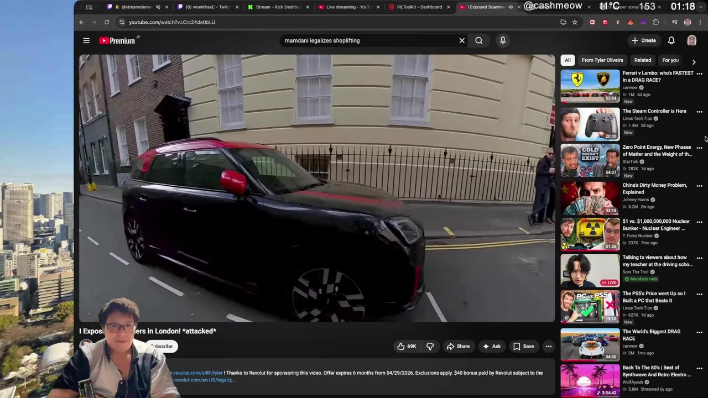This screenshot has width=708, height=398.
Task: Mute the I Exposed Scammers tab audio
Action: click(x=511, y=7)
